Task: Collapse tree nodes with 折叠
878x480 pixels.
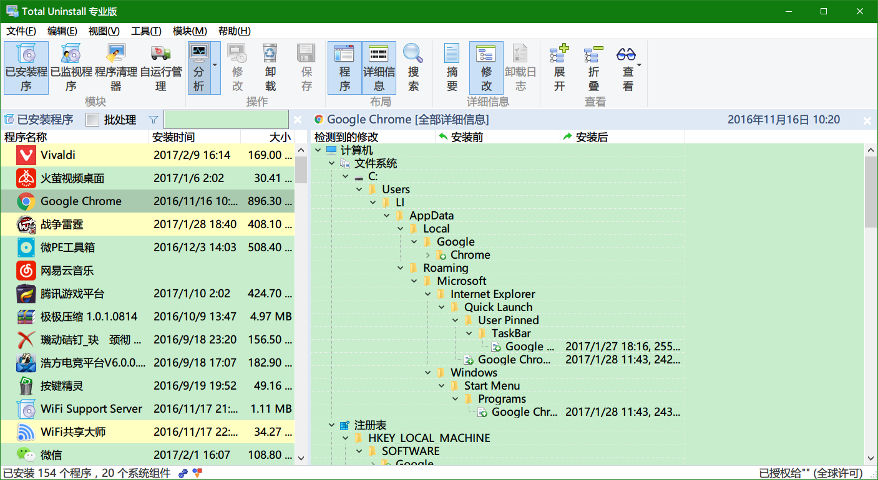Action: 593,68
